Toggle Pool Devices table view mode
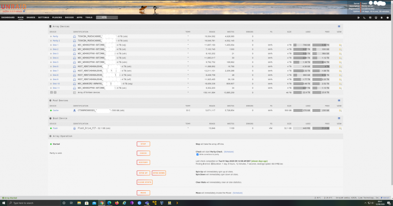This screenshot has width=393, height=206. click(x=339, y=100)
